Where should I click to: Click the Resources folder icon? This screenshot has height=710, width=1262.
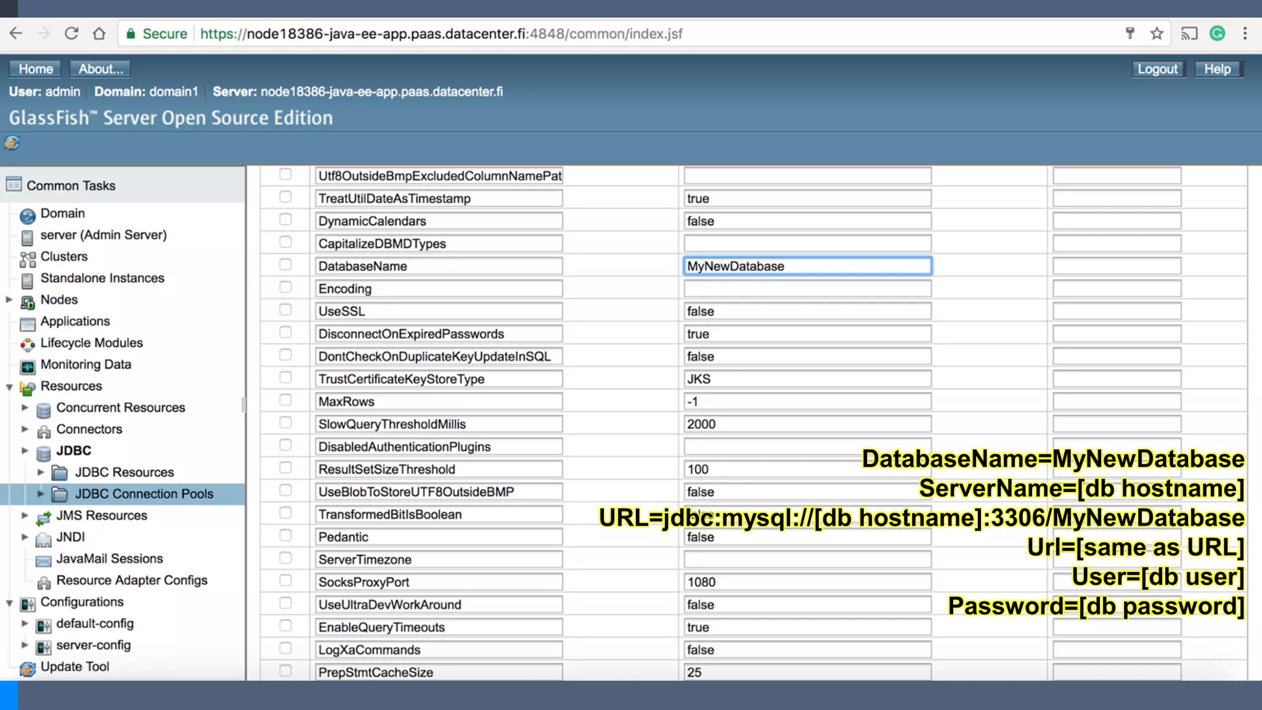point(28,388)
